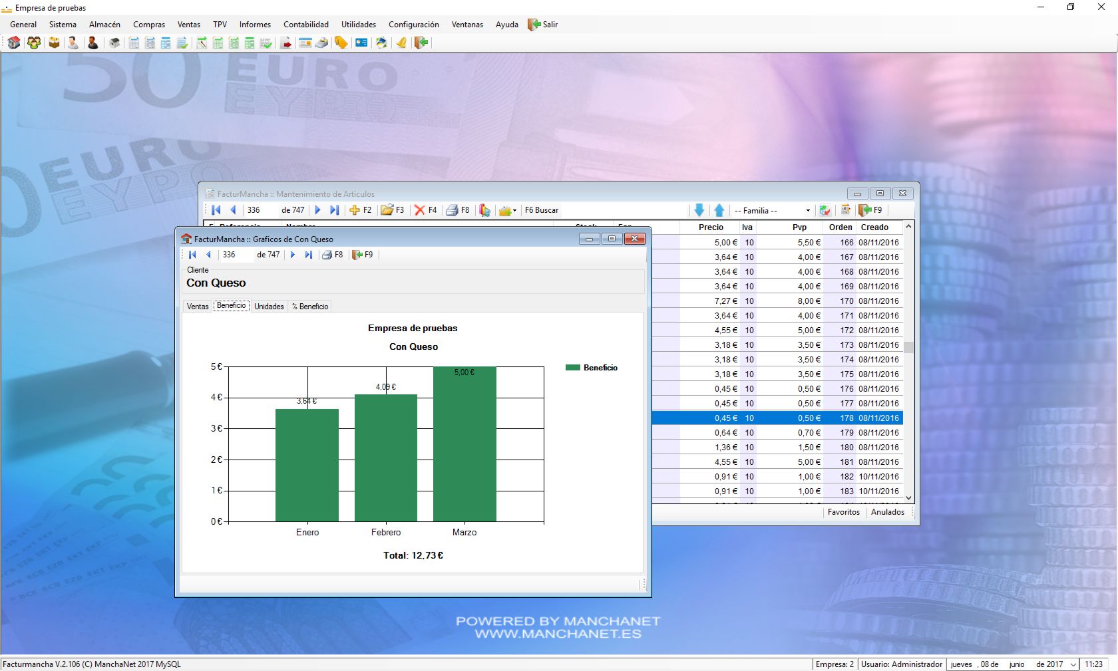This screenshot has height=671, width=1118.
Task: Go to last record in chart window
Action: coord(308,255)
